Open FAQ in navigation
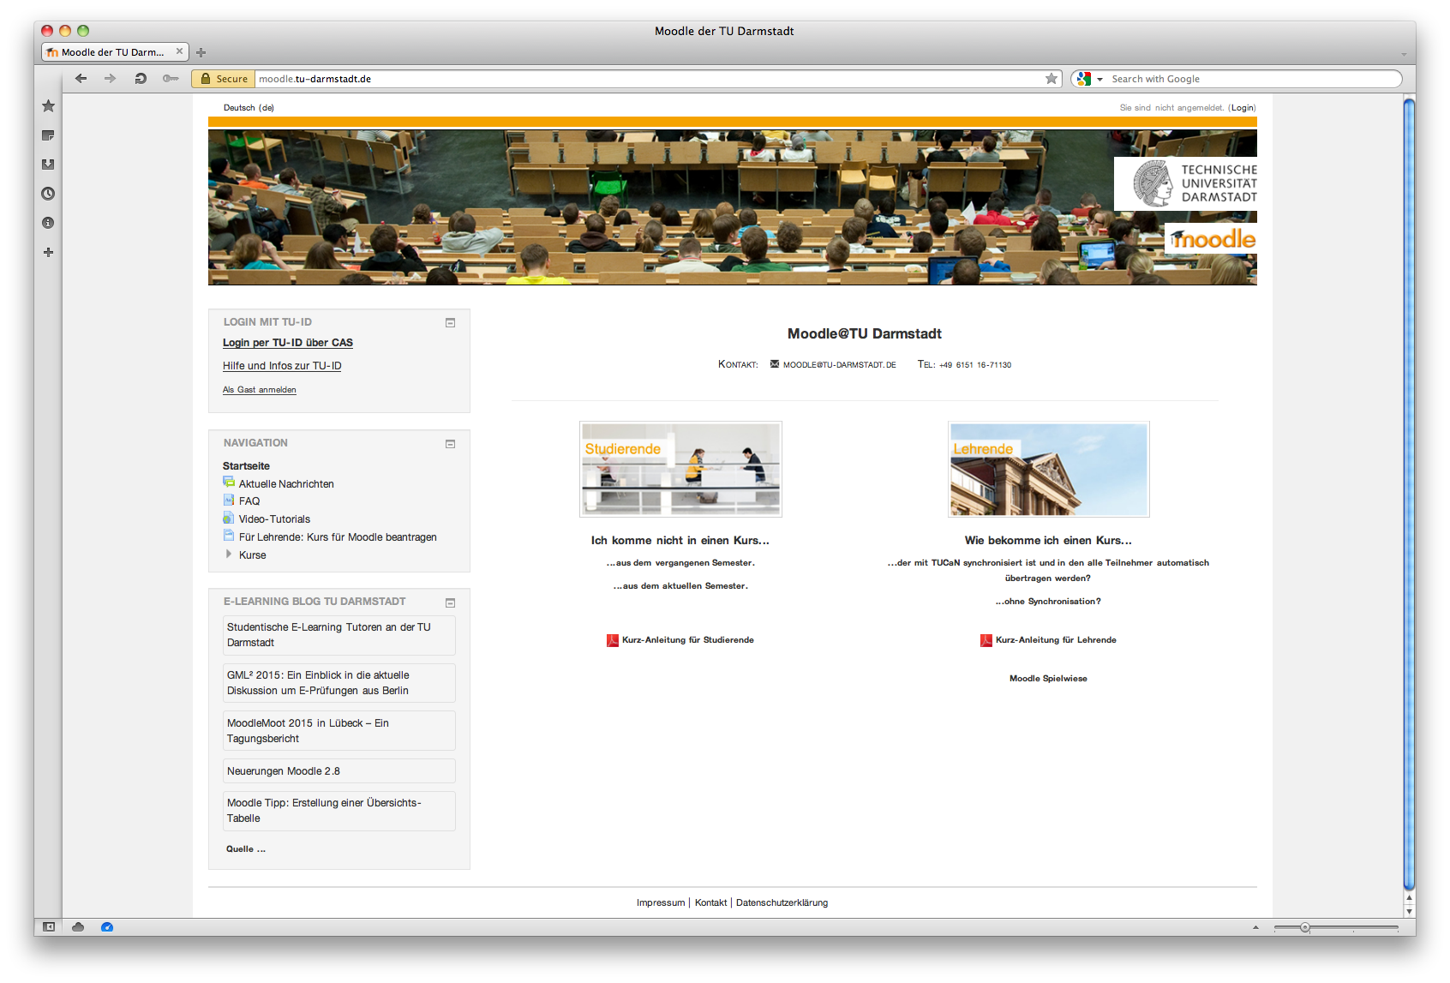Viewport: 1450px width, 983px height. (x=249, y=501)
